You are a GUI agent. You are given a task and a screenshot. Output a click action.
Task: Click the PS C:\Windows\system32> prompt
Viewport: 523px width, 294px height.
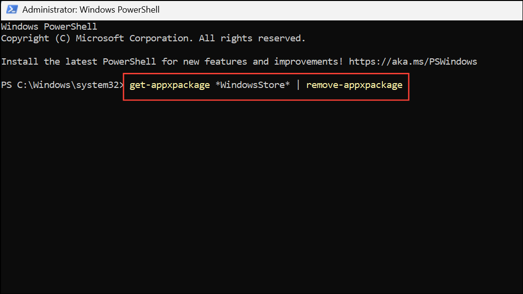point(62,85)
